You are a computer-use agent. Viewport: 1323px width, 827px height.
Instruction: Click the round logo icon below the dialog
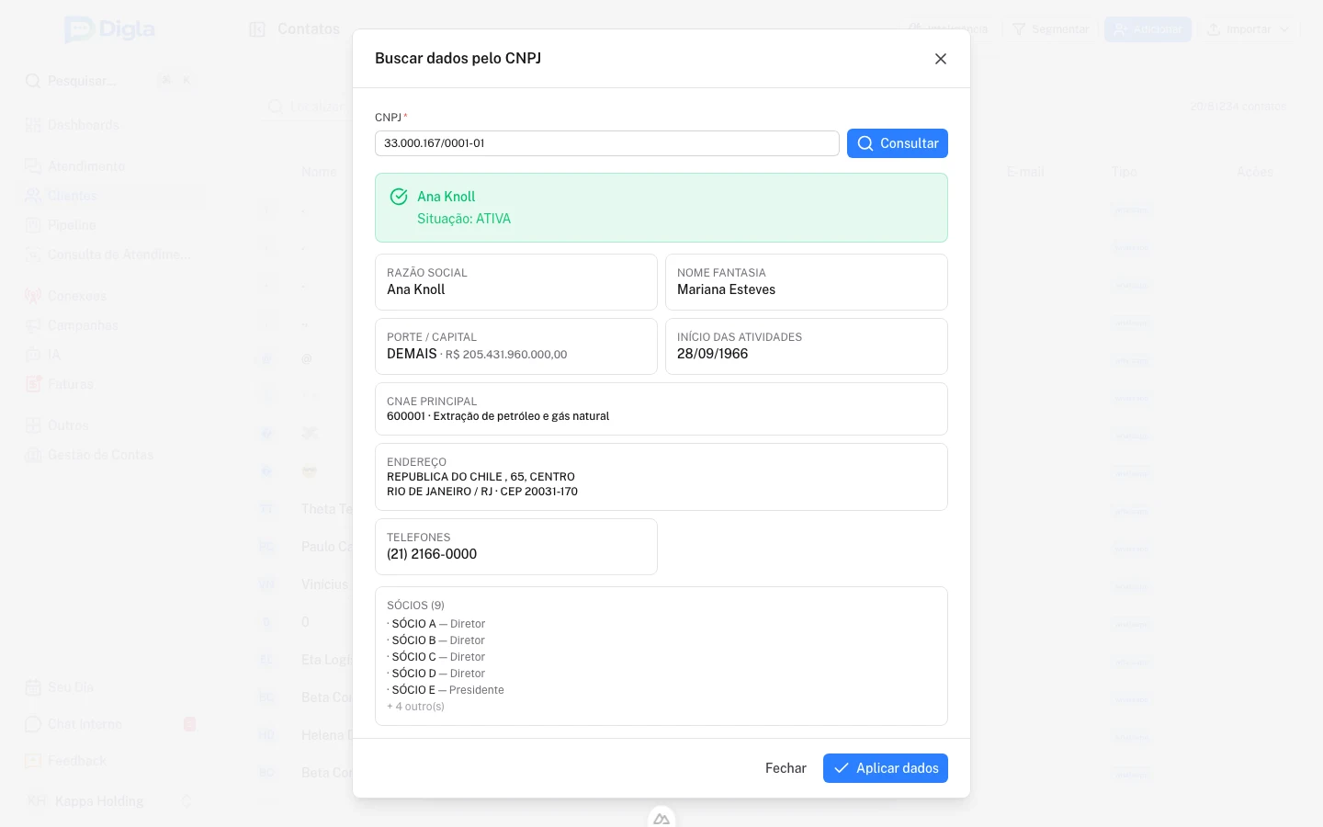661,818
